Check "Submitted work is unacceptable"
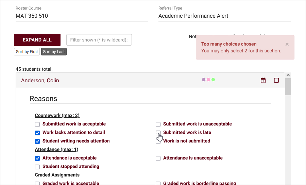 (x=158, y=124)
